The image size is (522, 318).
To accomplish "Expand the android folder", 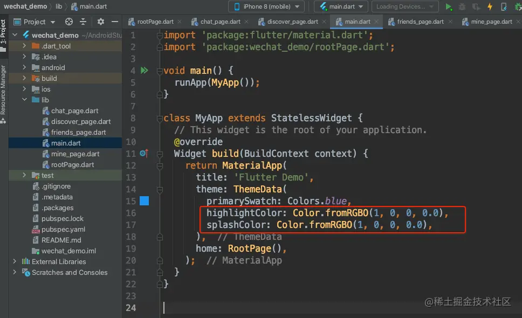I will 24,67.
